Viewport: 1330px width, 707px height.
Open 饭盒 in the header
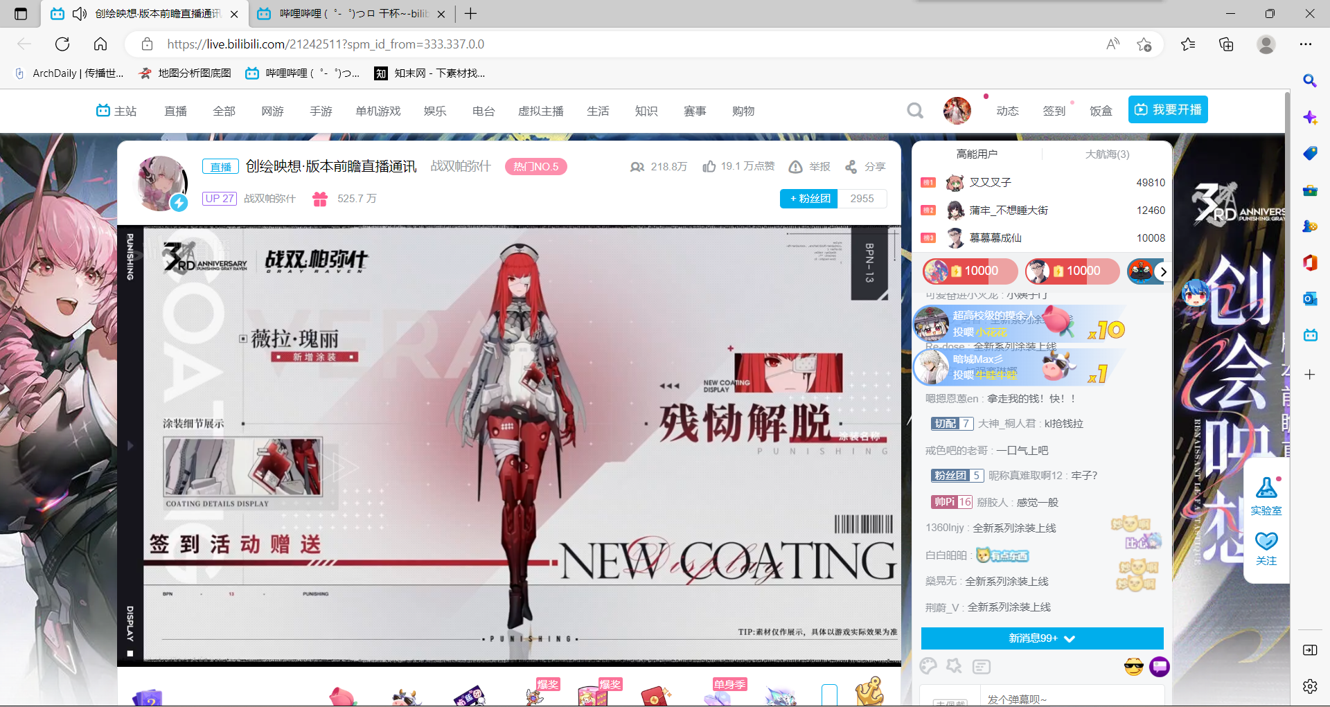coord(1101,111)
